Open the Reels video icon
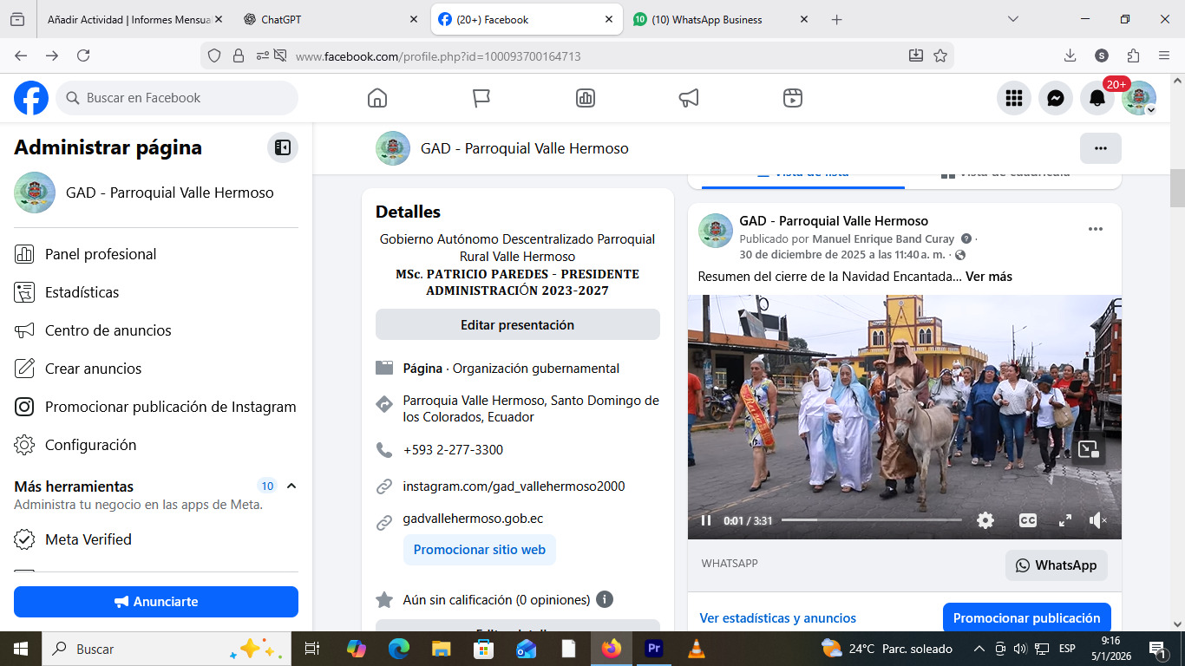Image resolution: width=1185 pixels, height=666 pixels. point(792,98)
